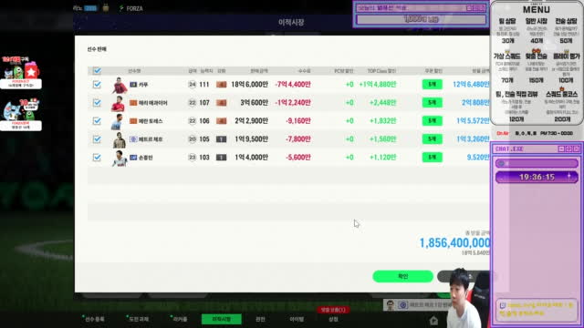Screen dimensions: 584x328
Task: Toggle the select-all checkbox in table header
Action: [97, 71]
